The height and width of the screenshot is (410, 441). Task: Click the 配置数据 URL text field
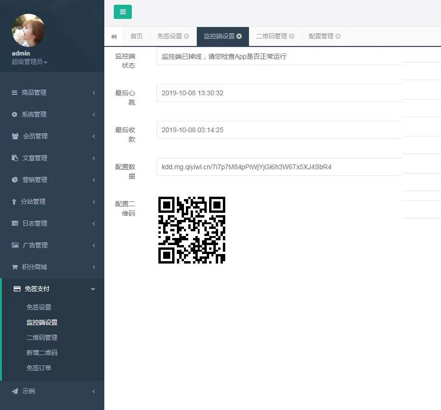pos(279,167)
